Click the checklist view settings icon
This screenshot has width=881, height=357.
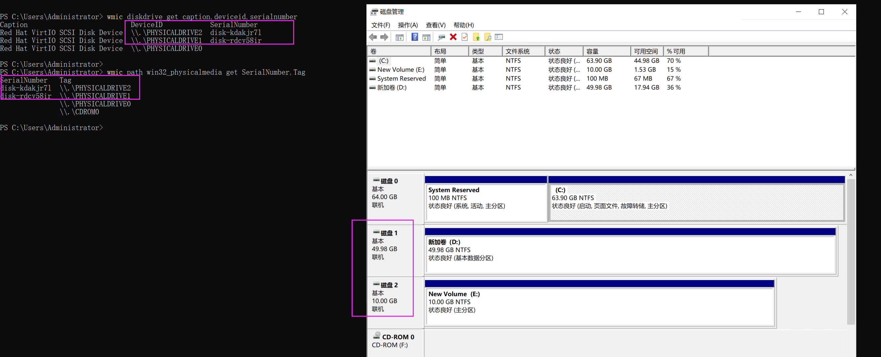[x=499, y=37]
